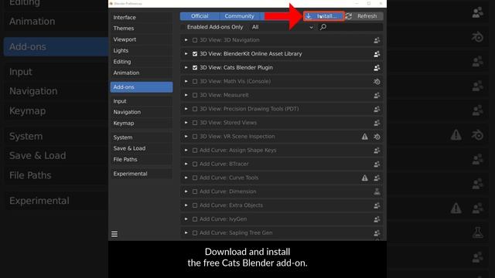Toggle Enabled Add-ons Only filter
The height and width of the screenshot is (278, 495).
215,27
